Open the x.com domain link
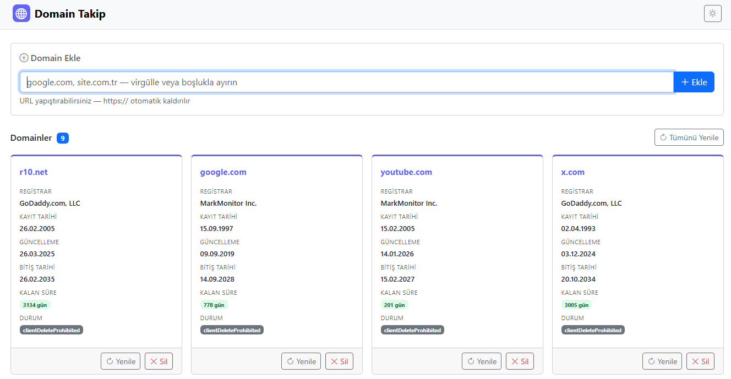Viewport: 731px width, 379px height. pos(573,172)
